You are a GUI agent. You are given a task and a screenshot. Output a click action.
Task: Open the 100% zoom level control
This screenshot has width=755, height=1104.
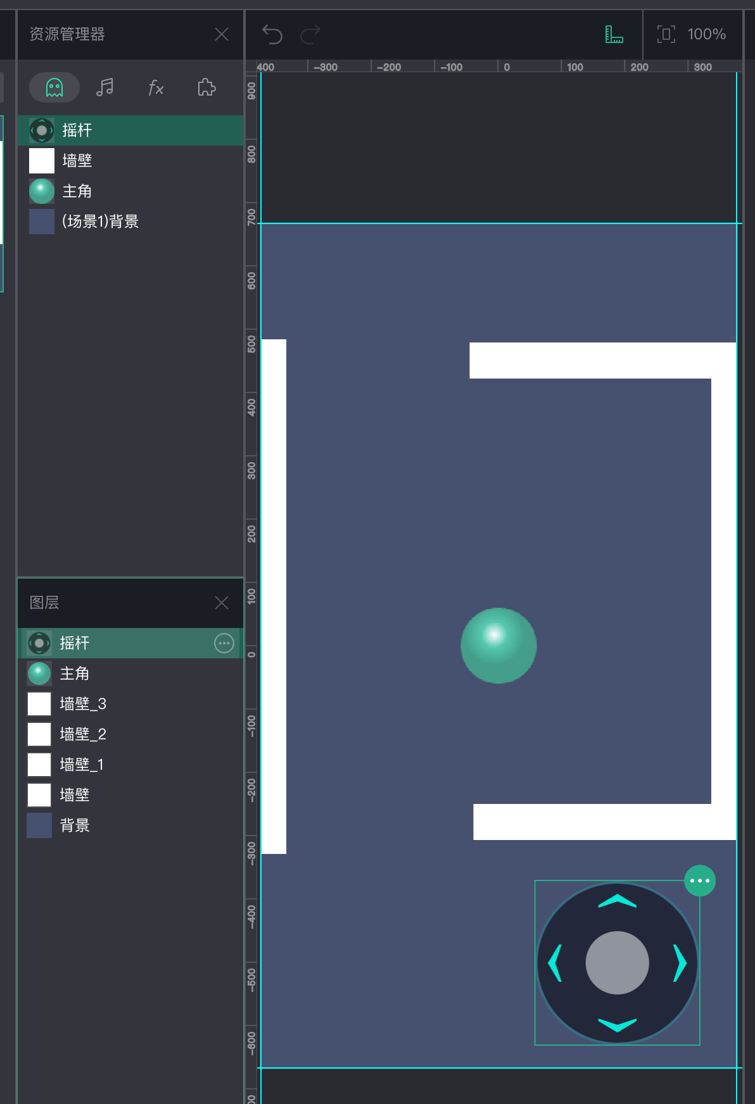tap(706, 34)
